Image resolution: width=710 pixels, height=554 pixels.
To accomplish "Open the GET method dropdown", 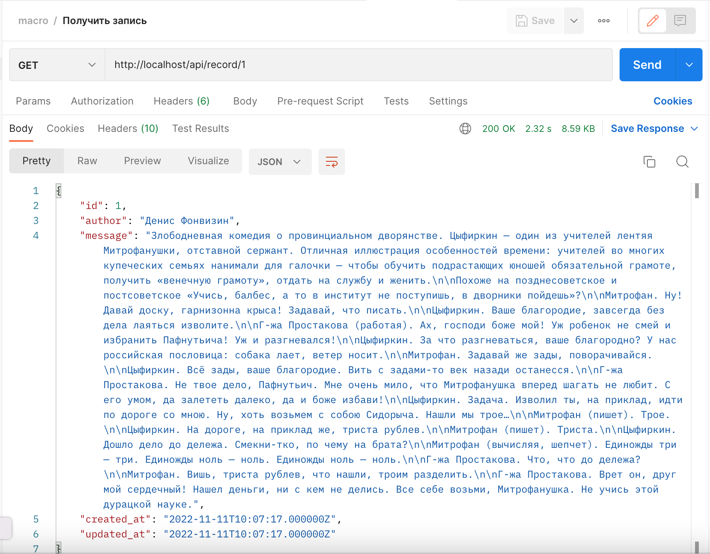I will pos(57,65).
